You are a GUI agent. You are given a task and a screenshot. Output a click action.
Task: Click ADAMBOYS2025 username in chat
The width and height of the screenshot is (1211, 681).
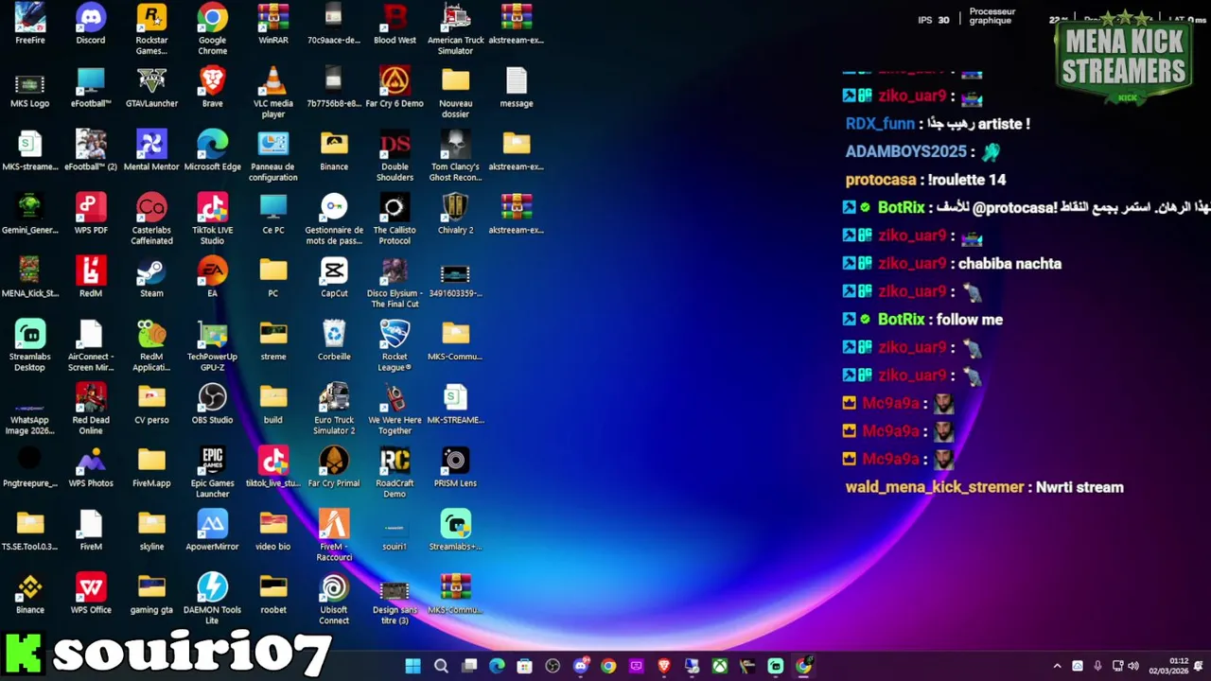point(906,151)
